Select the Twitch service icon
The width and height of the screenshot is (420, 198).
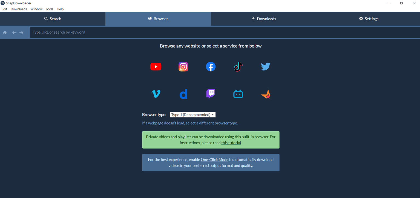click(211, 94)
